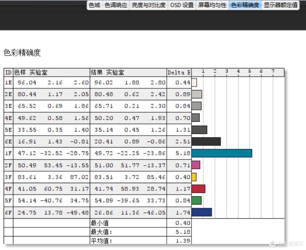Click the 最大值 label
This screenshot has height=250, width=306.
click(101, 232)
